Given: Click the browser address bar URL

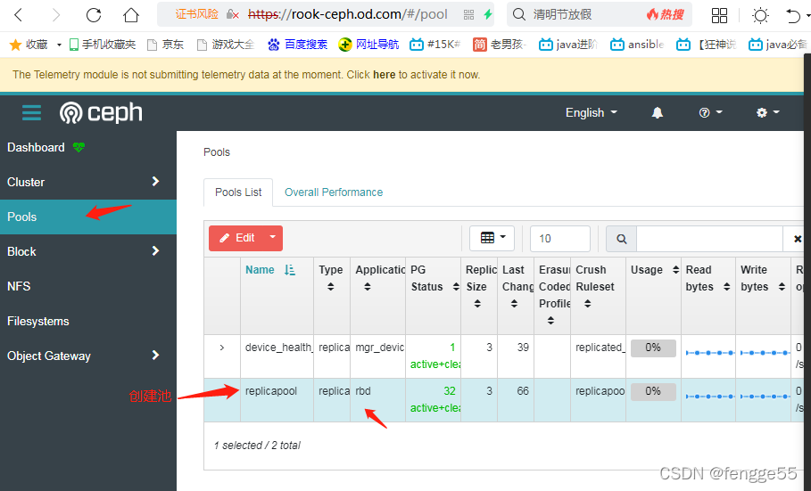Looking at the screenshot, I should (348, 14).
